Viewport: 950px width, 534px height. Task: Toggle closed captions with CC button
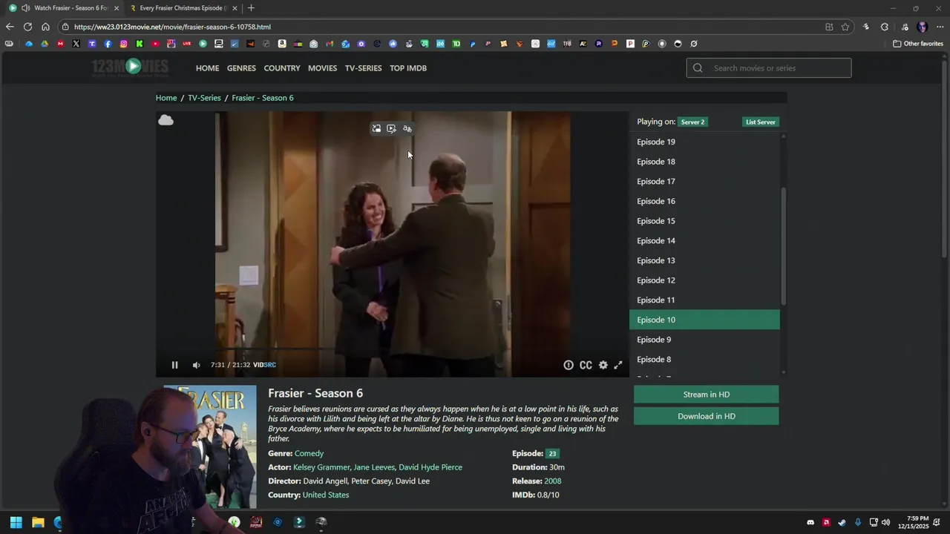[x=586, y=365]
